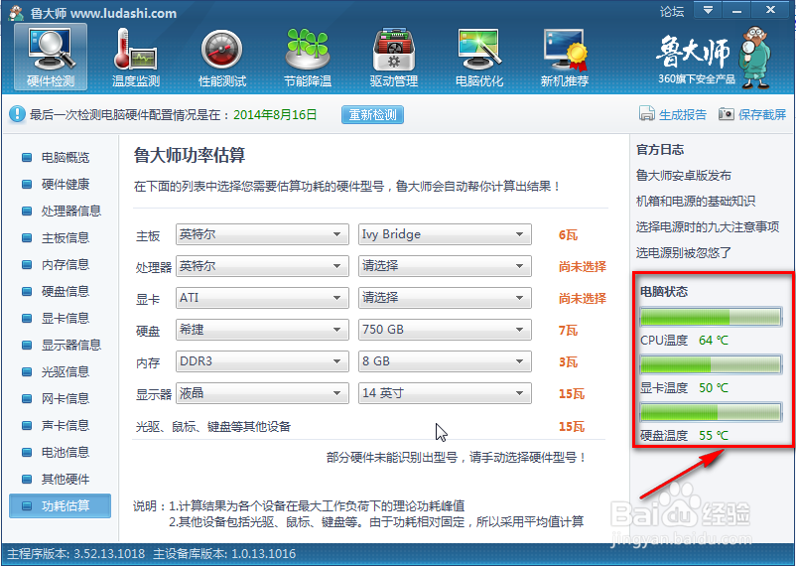Click the 保存截屏 camera icon
The height and width of the screenshot is (566, 796).
pos(726,114)
